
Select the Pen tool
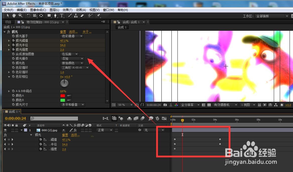[x=55, y=16]
